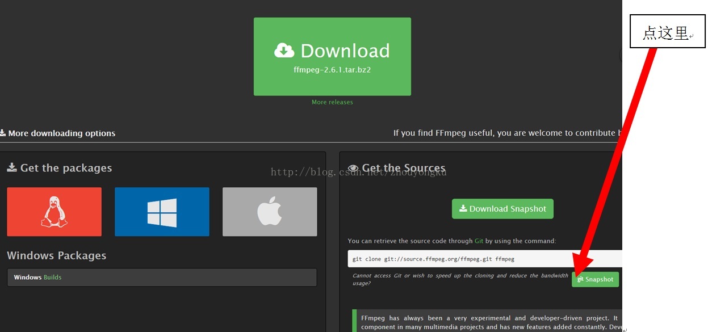Select the Linux penguin packages tile

coord(55,212)
